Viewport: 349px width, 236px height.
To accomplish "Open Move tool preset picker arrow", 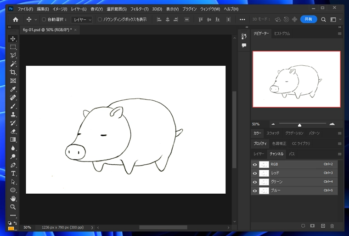I will (36, 20).
